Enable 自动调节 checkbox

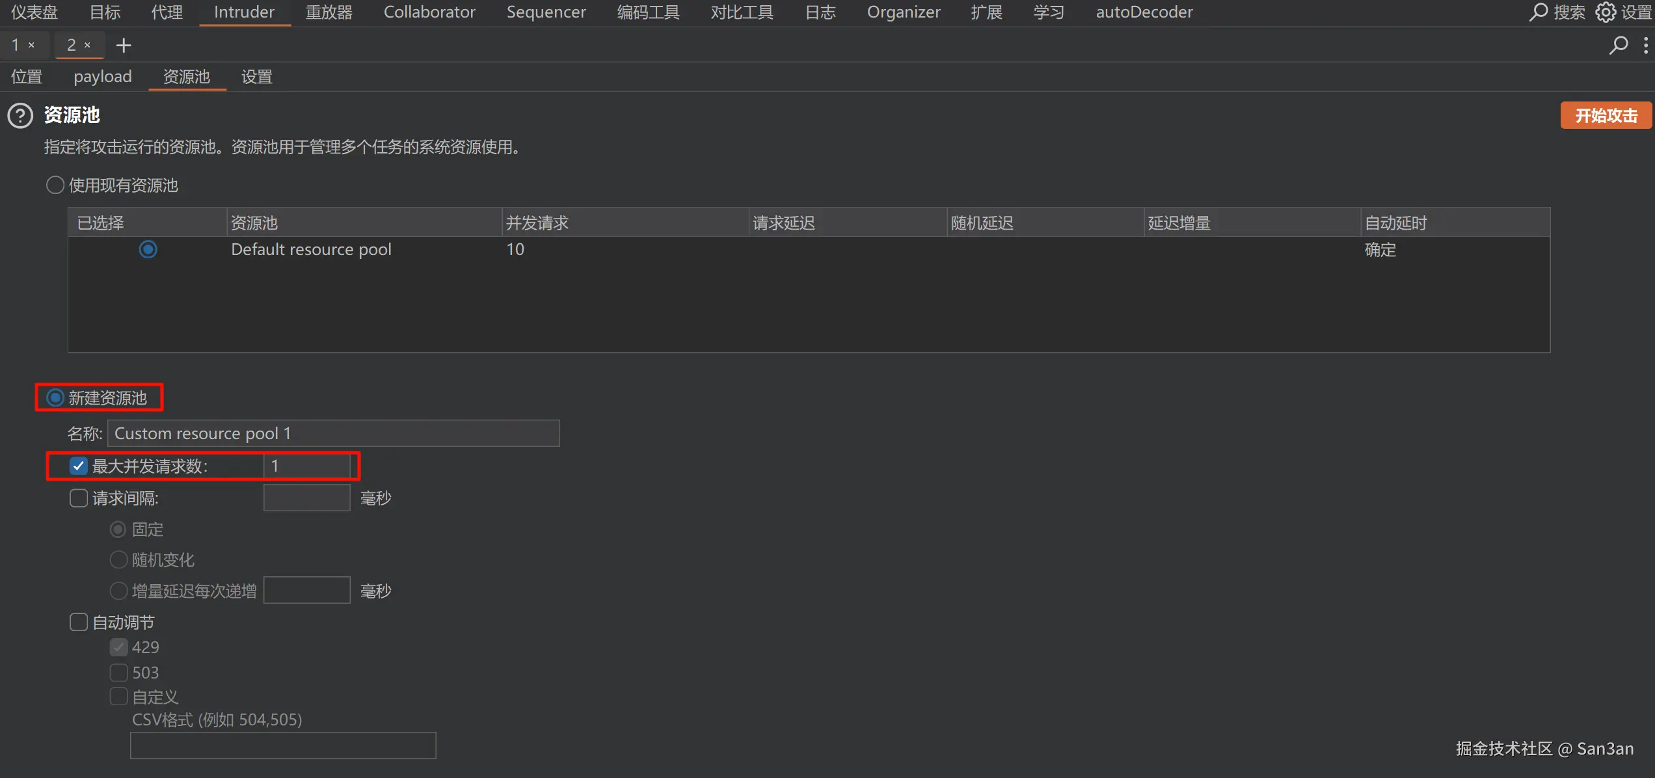point(79,623)
